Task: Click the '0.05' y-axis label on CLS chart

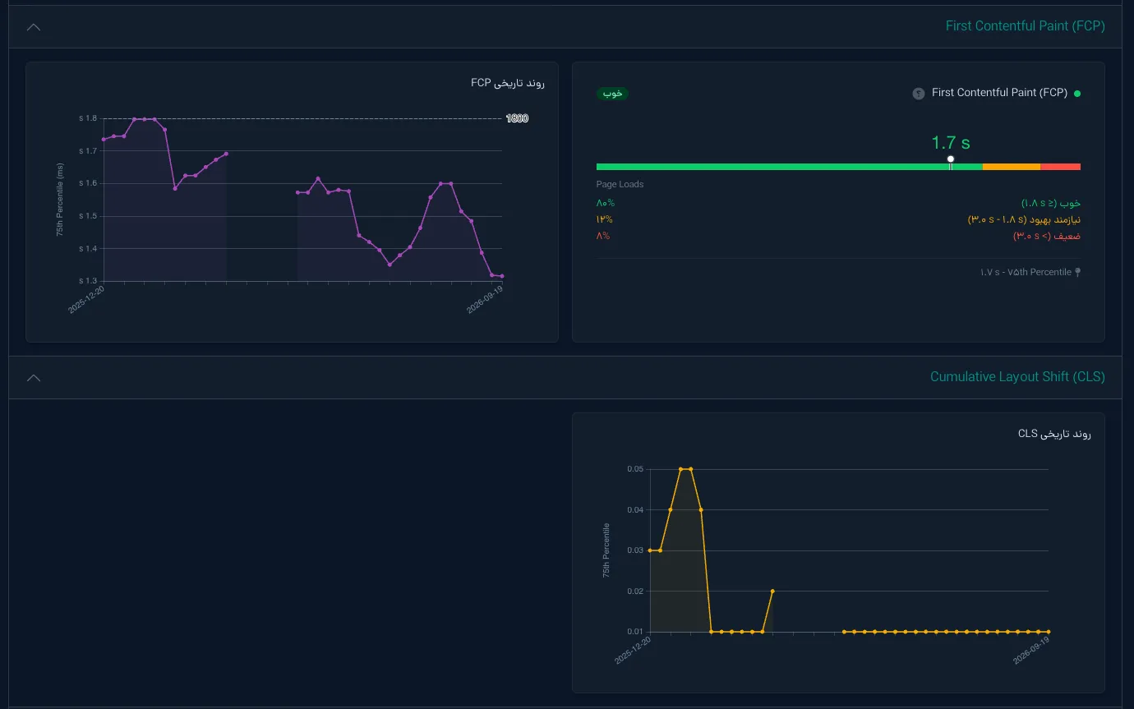Action: (635, 469)
